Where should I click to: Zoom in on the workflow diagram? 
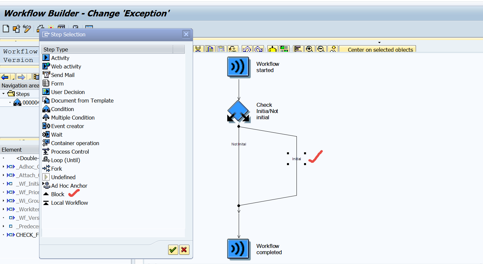coord(309,48)
